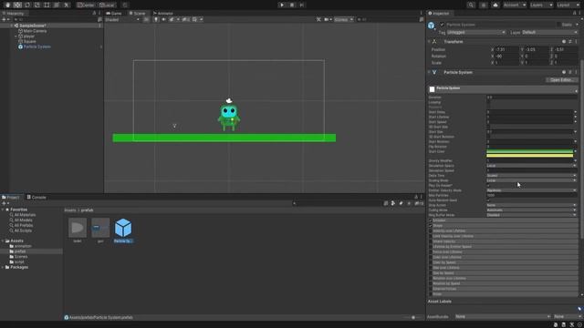Switch to the Console tab
This screenshot has height=328, width=584.
pyautogui.click(x=36, y=197)
